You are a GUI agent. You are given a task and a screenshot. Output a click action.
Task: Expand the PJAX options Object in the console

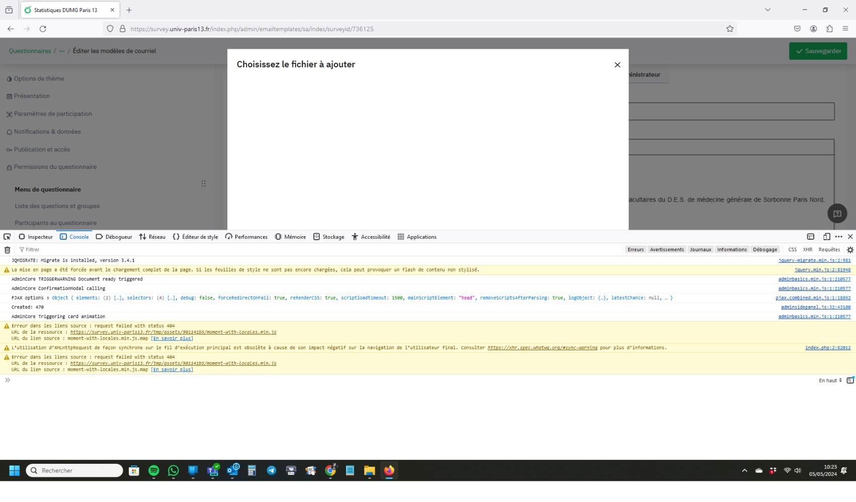tap(49, 298)
